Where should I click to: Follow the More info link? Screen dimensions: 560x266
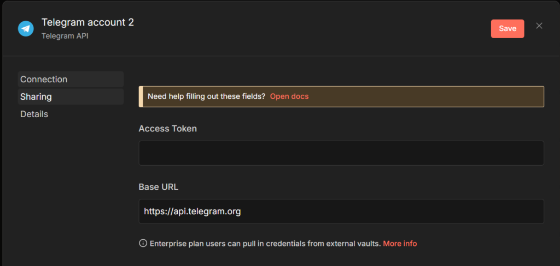tap(400, 243)
